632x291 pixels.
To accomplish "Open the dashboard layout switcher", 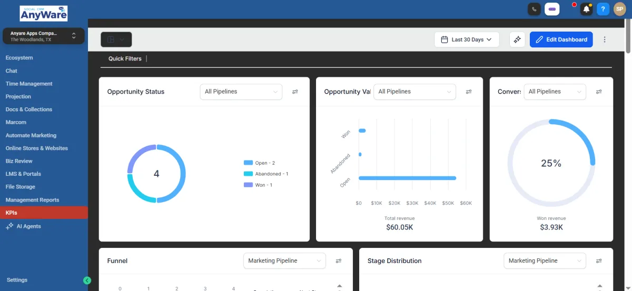I will 116,39.
